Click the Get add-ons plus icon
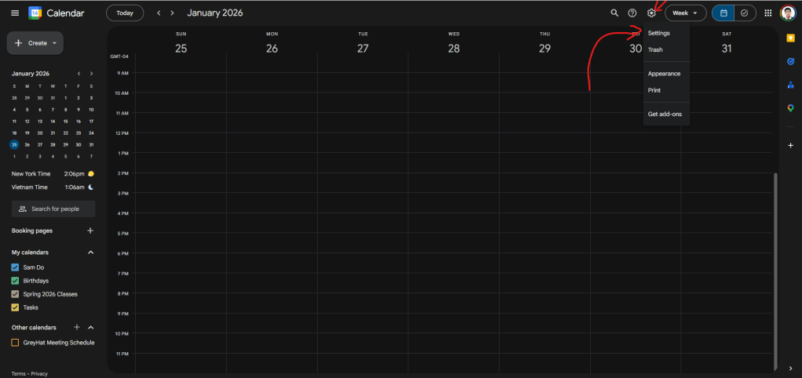 [790, 146]
